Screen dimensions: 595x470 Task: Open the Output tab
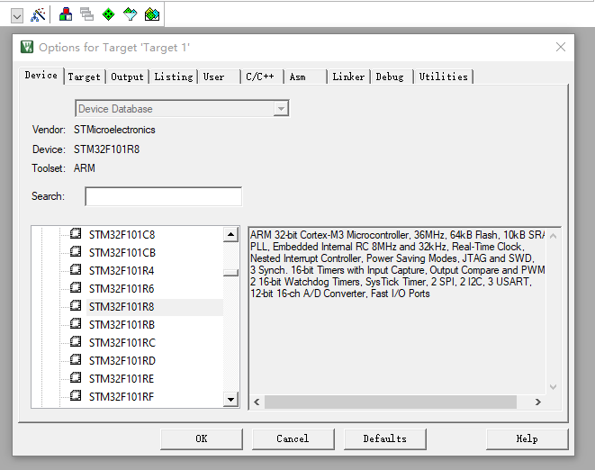click(127, 77)
